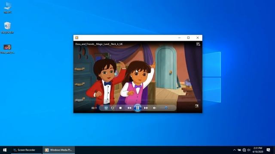
Task: Switch to Screen Recorder in taskbar
Action: 26,150
